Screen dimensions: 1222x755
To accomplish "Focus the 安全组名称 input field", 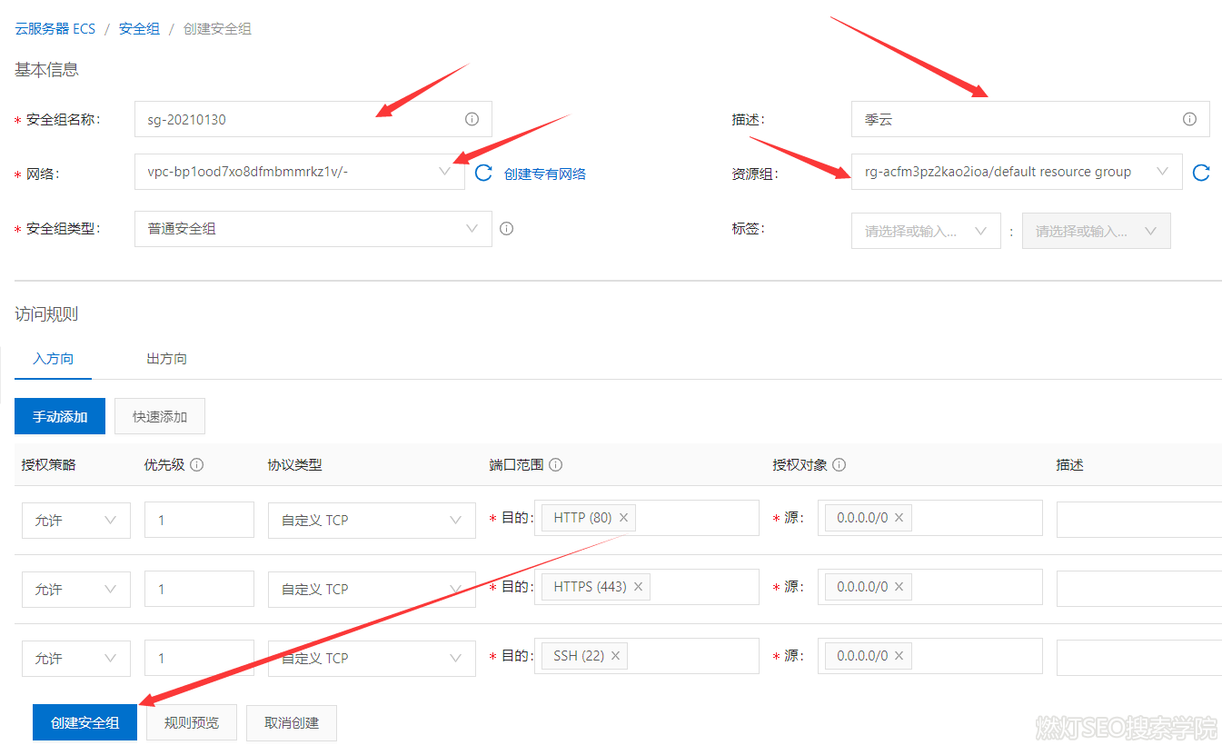I will tap(313, 119).
